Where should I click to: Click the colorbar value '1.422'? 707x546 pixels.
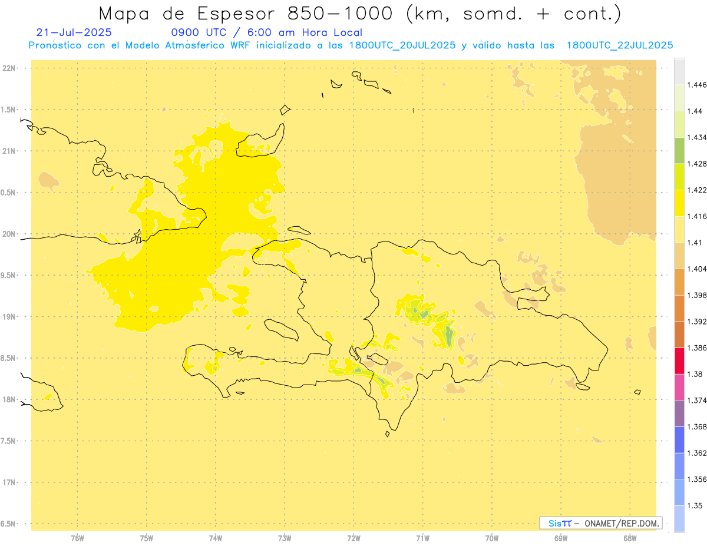click(697, 190)
